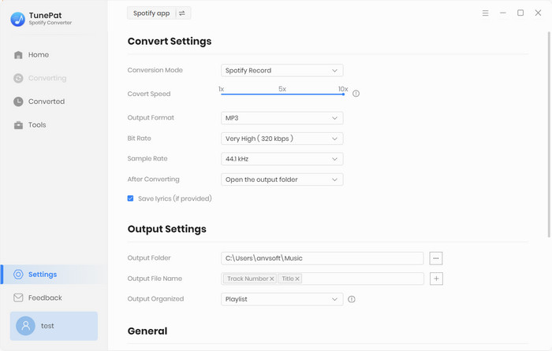Open the Output Format dropdown
This screenshot has width=552, height=351.
coord(282,118)
